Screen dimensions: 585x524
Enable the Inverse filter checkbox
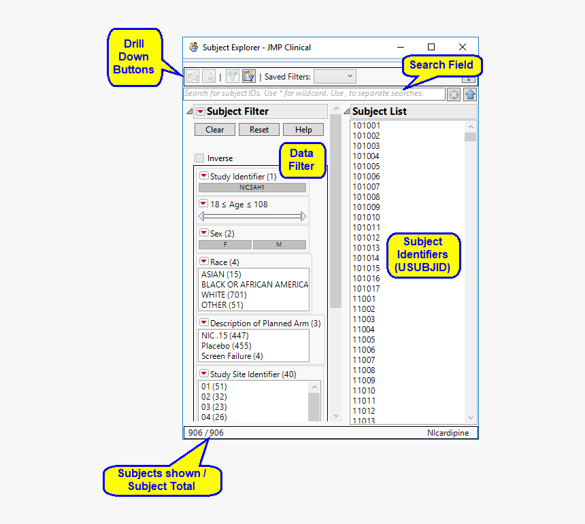coord(200,157)
